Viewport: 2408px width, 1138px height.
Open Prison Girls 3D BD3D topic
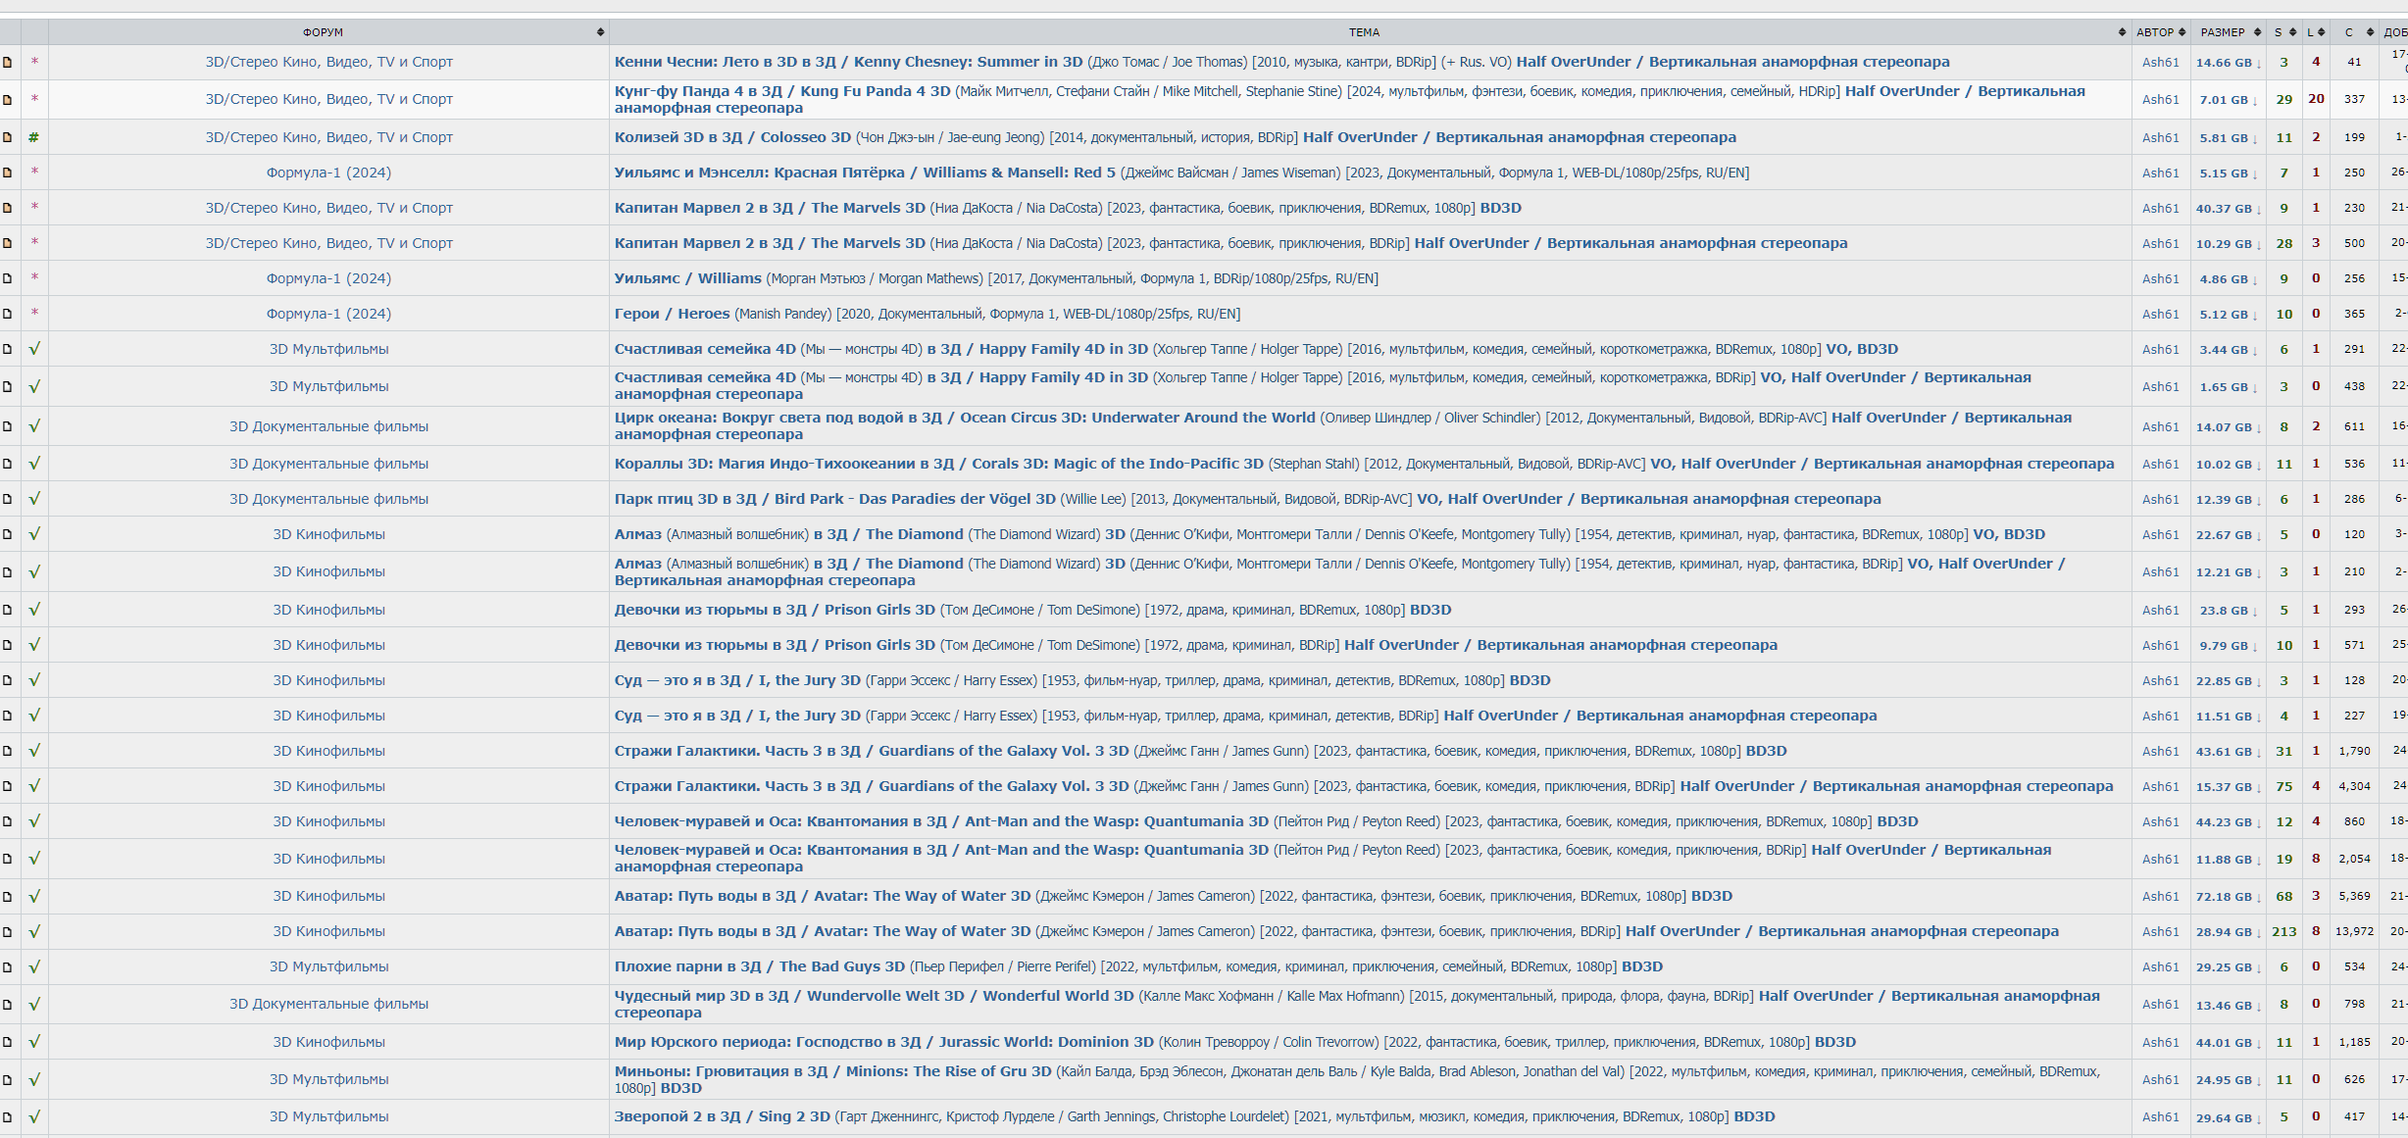[x=1032, y=610]
